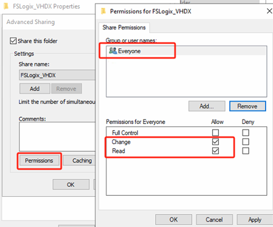This screenshot has height=227, width=273.
Task: Check Deny for Change permission
Action: coord(245,142)
